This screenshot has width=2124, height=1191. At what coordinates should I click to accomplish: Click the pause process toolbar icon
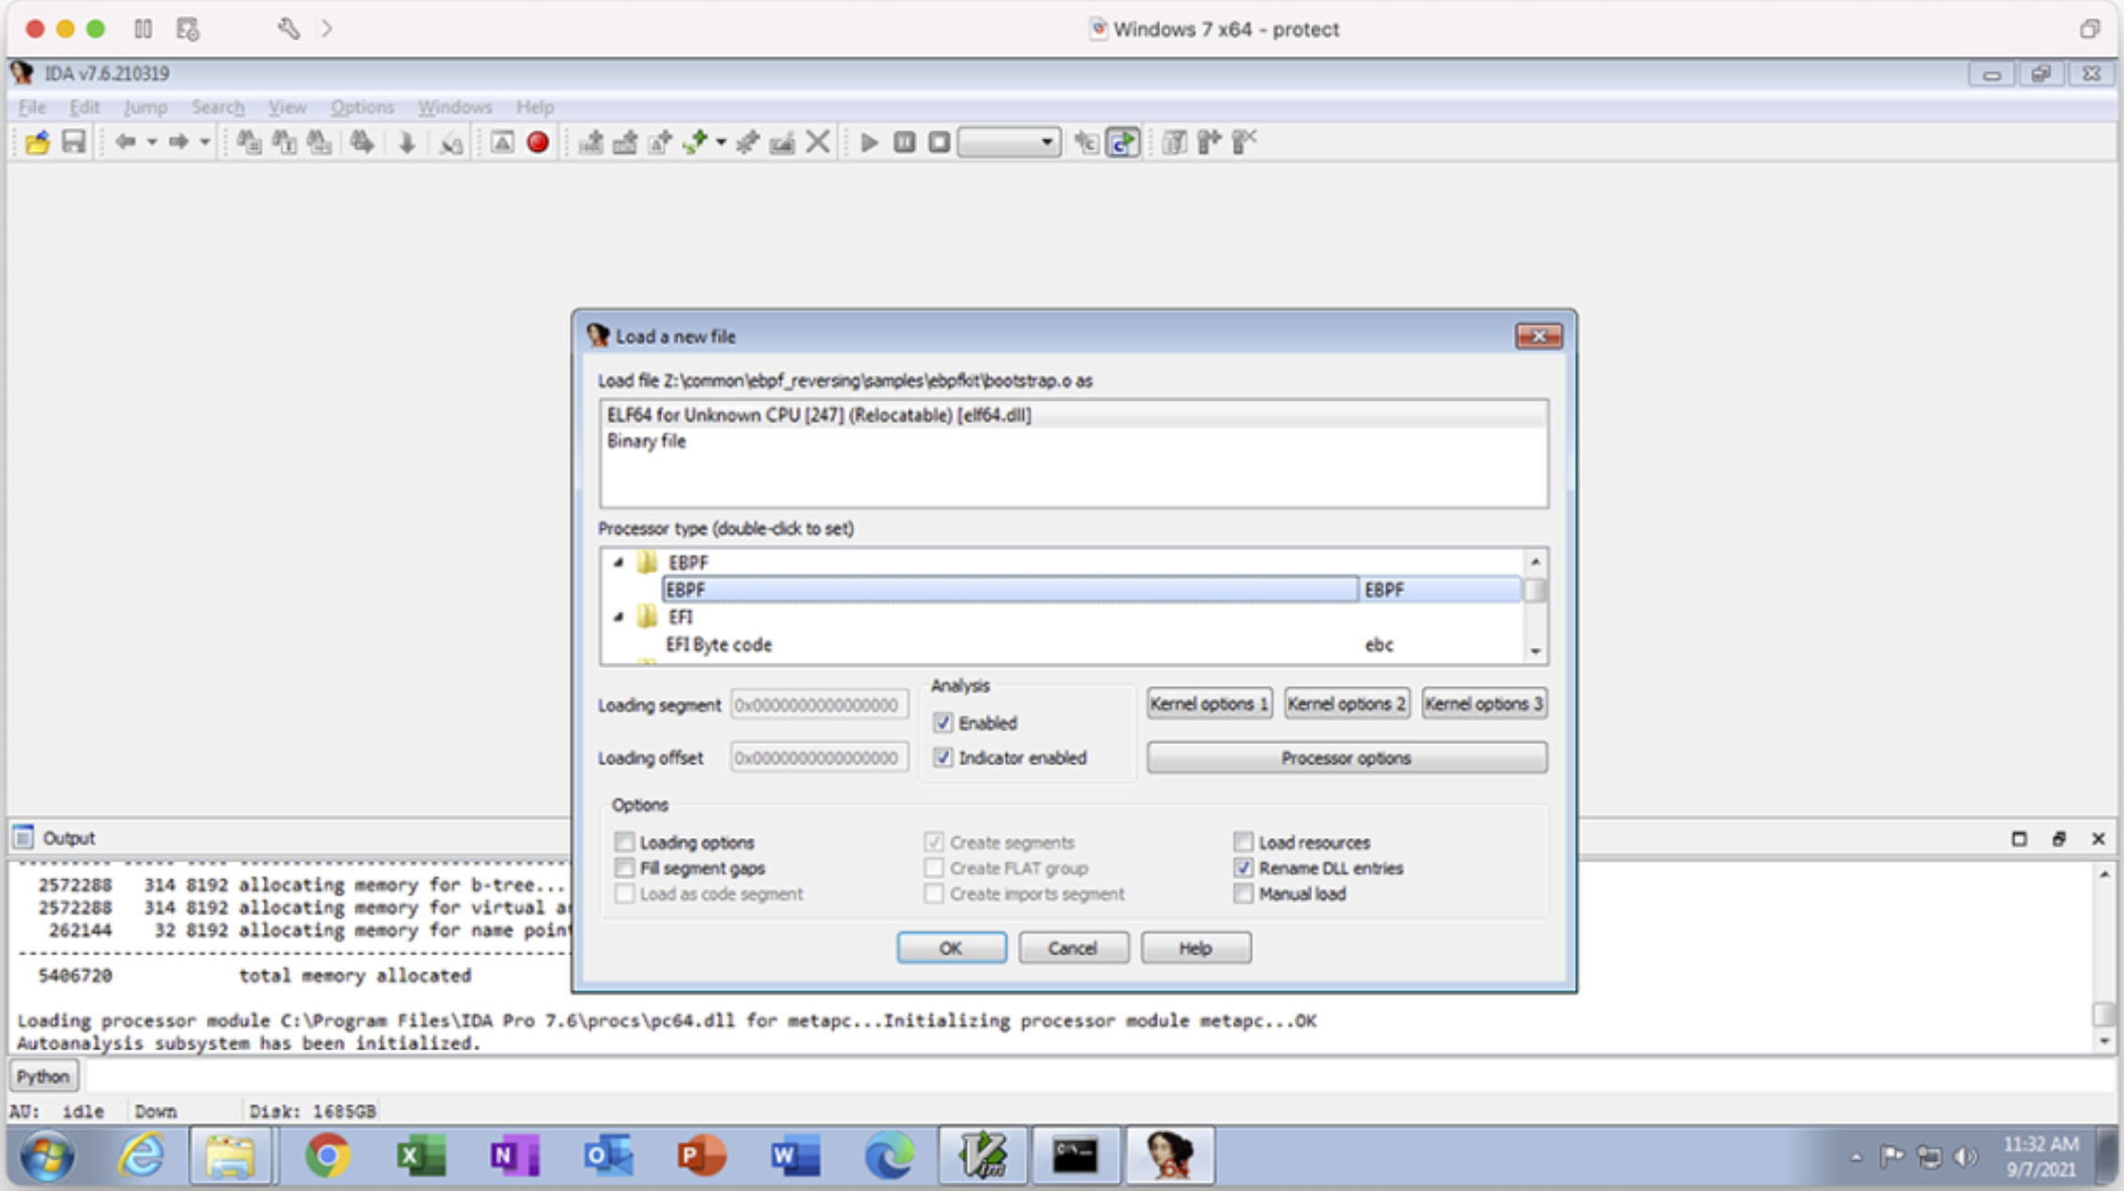tap(904, 143)
